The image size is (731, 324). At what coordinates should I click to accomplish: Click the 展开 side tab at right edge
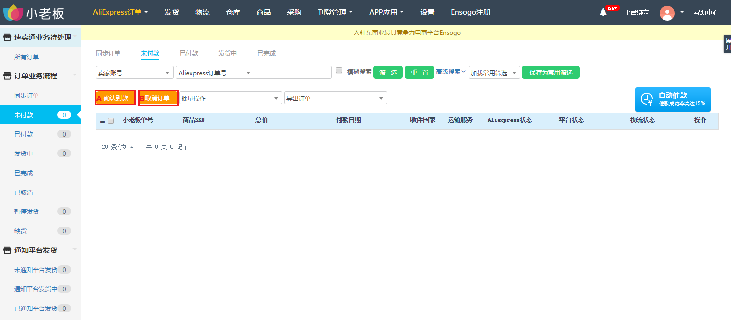click(727, 44)
